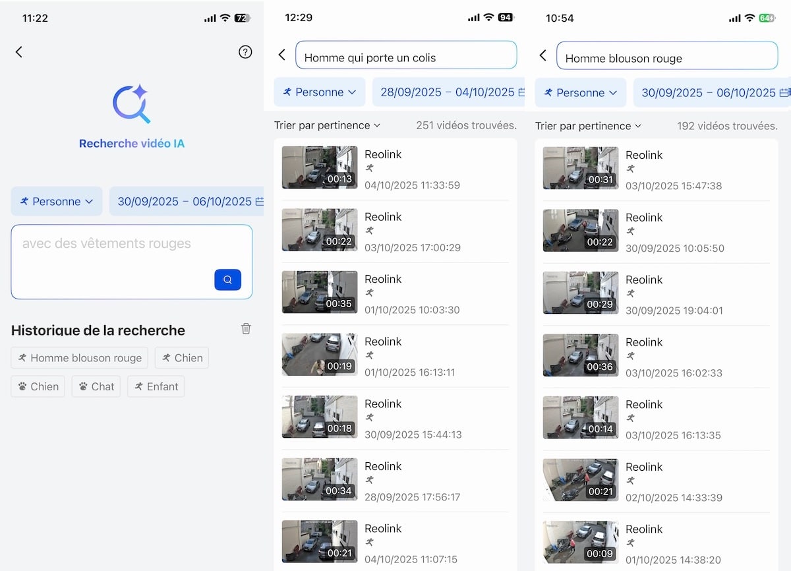The height and width of the screenshot is (571, 791).
Task: Tap back arrow beside 'Homme qui porte un colis'
Action: [x=282, y=55]
